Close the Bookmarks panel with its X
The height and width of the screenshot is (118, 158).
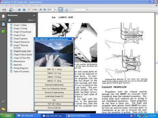coord(34,15)
